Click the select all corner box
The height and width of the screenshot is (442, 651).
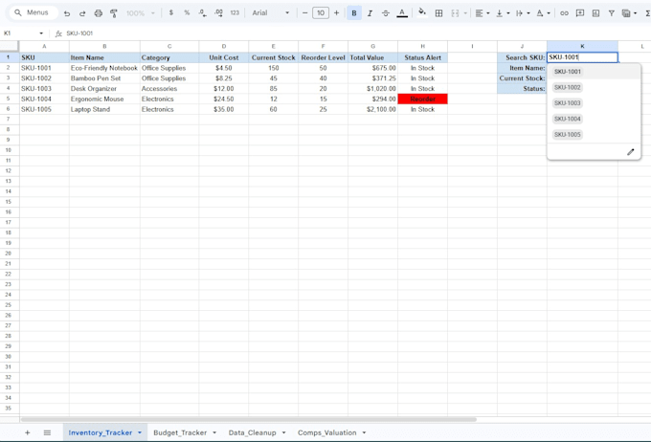click(x=10, y=46)
